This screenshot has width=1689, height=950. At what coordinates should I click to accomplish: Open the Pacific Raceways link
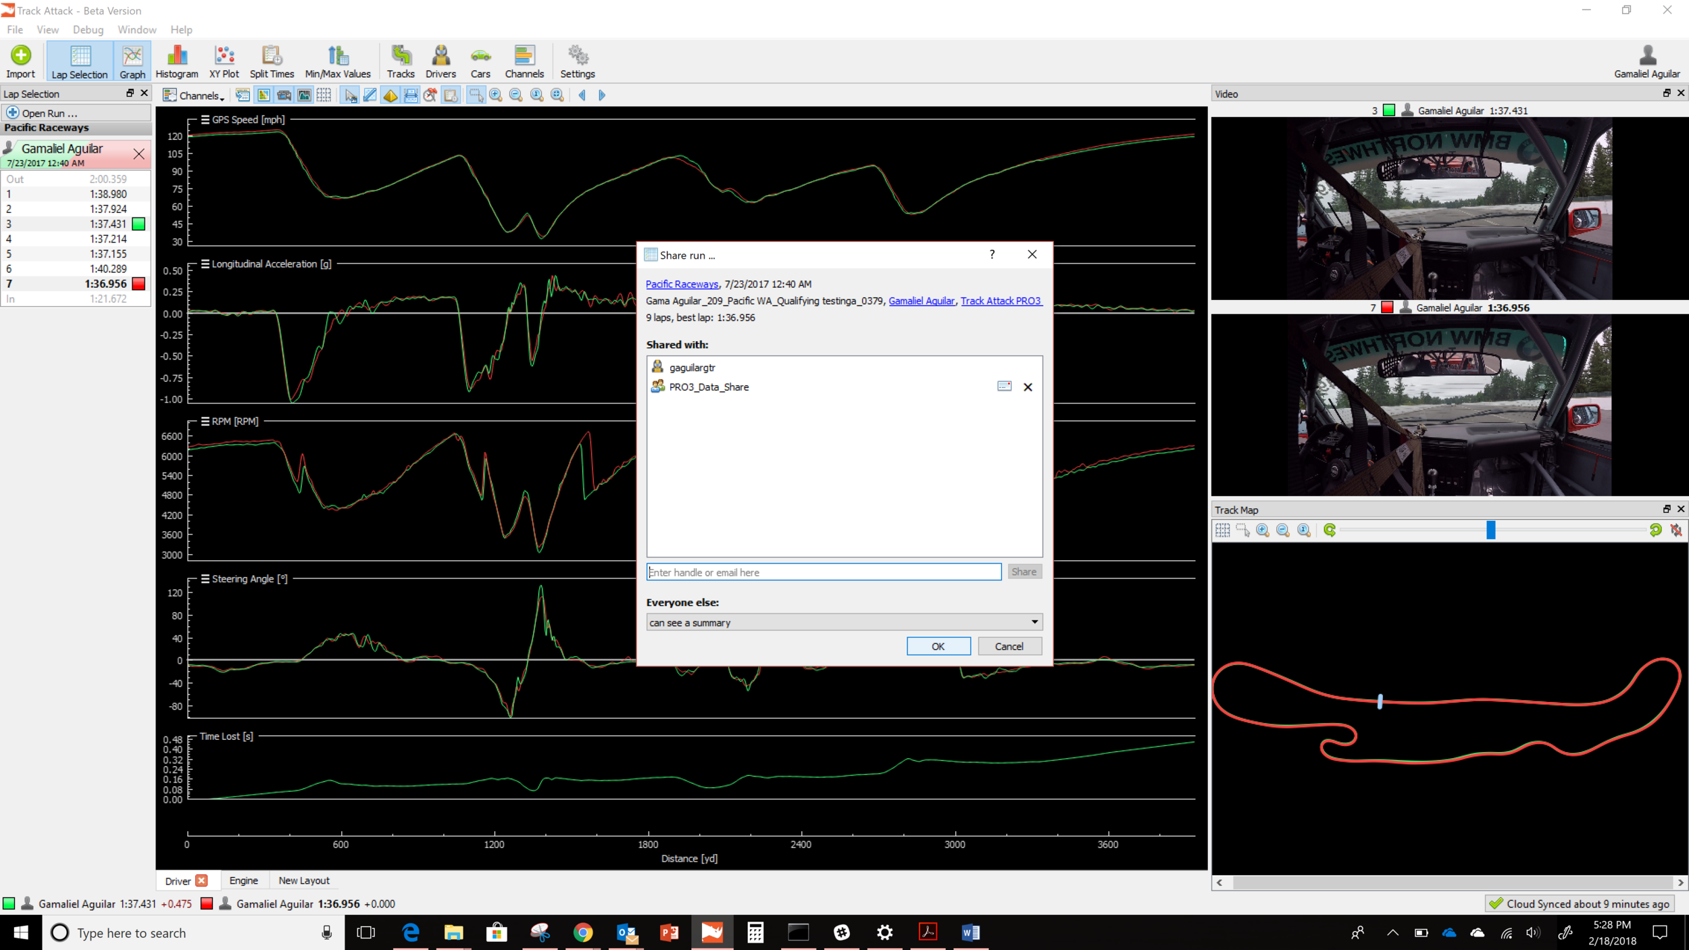pyautogui.click(x=682, y=284)
